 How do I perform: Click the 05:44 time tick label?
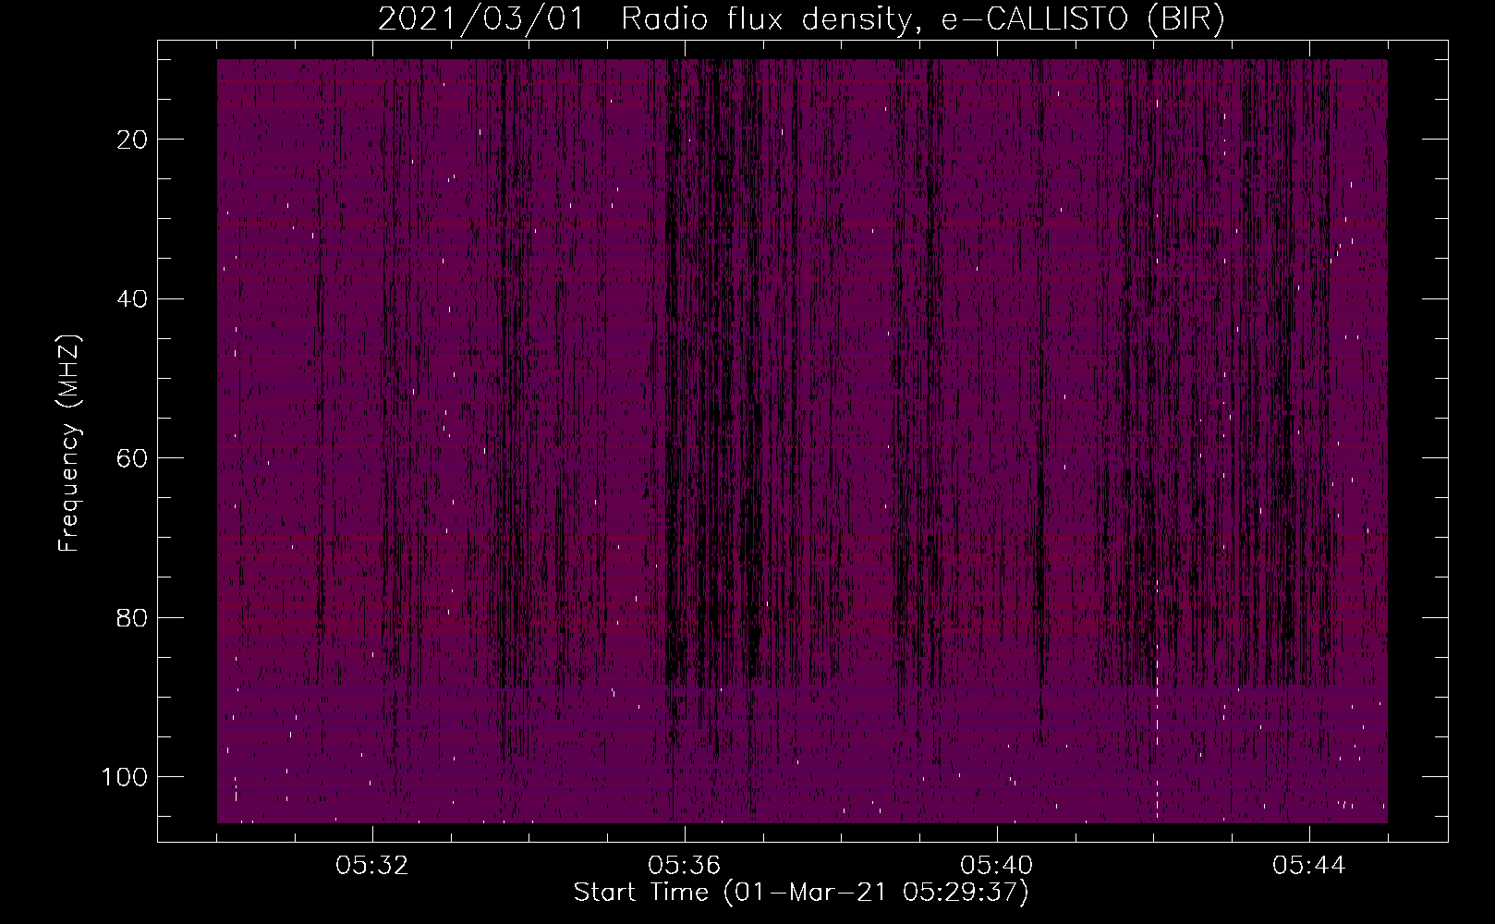pos(1309,866)
